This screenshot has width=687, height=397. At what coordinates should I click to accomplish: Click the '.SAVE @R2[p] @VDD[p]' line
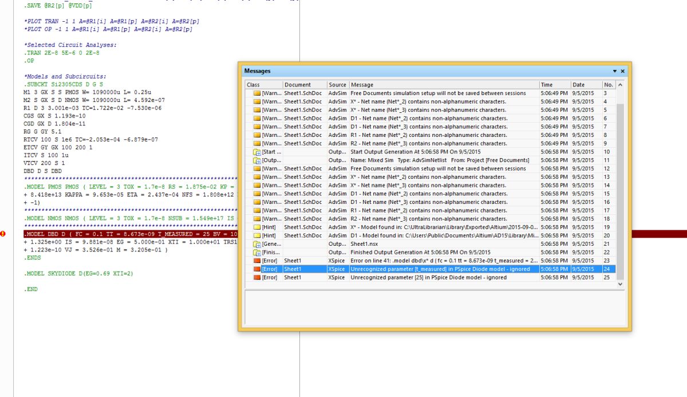[58, 5]
